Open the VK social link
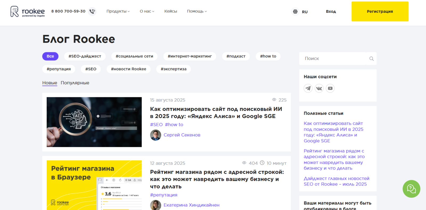Screen dimensions: 426x210 pyautogui.click(x=319, y=88)
